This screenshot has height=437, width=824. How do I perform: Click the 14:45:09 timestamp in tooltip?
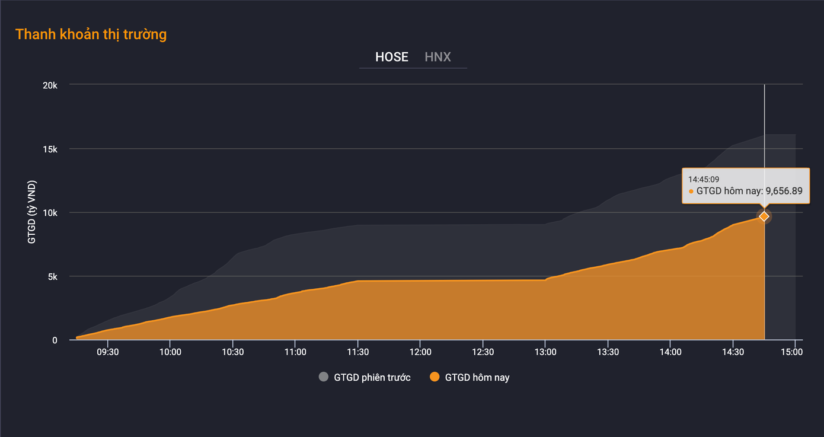[x=704, y=178]
